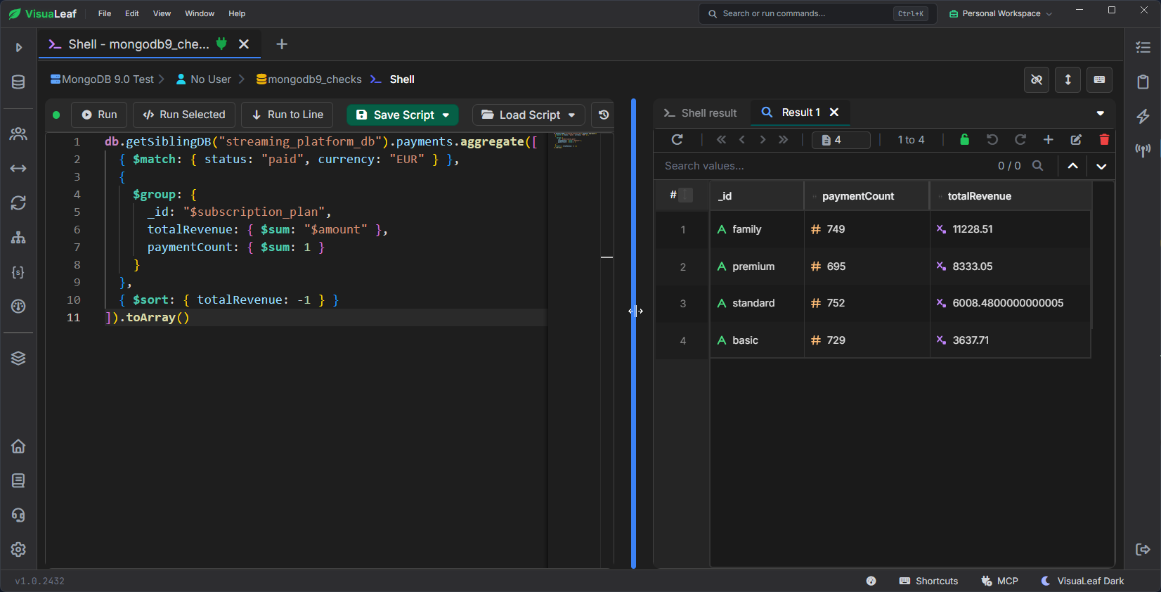Click the Run to Line button
Viewport: 1161px width, 592px height.
(287, 115)
